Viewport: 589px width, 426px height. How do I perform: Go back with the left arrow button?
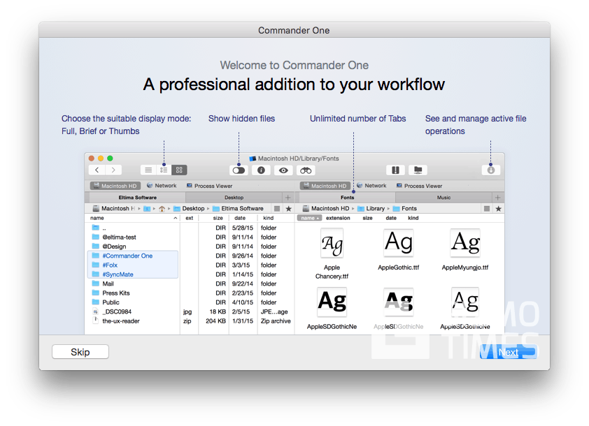click(97, 170)
